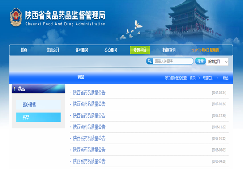Screen dimensions: 243x177
Task: Click the 所有栏目 dropdown arrow
Action: click(x=226, y=62)
